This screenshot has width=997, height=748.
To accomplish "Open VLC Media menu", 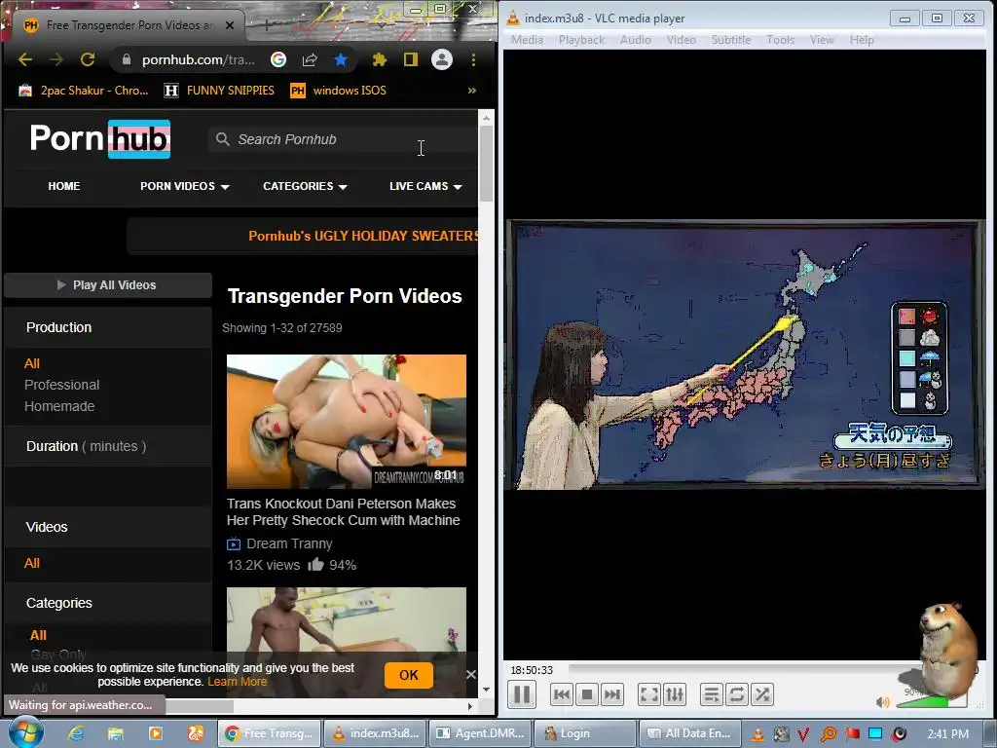I will tap(527, 39).
